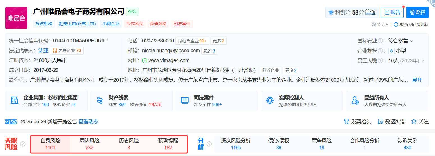Click the 实际控制人 target icon
The image size is (435, 156).
tap(270, 100)
